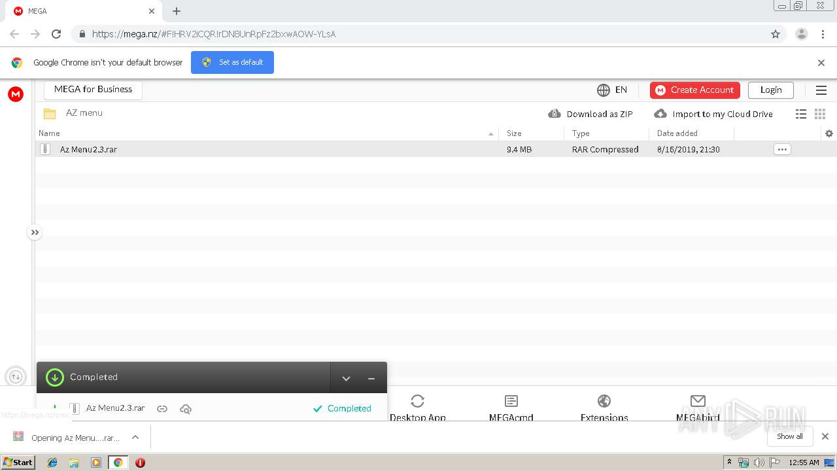Open the Windows Start menu
This screenshot has width=837, height=471.
(x=18, y=462)
